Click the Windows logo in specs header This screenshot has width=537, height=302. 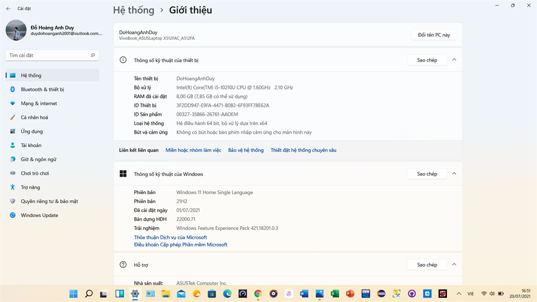(123, 174)
